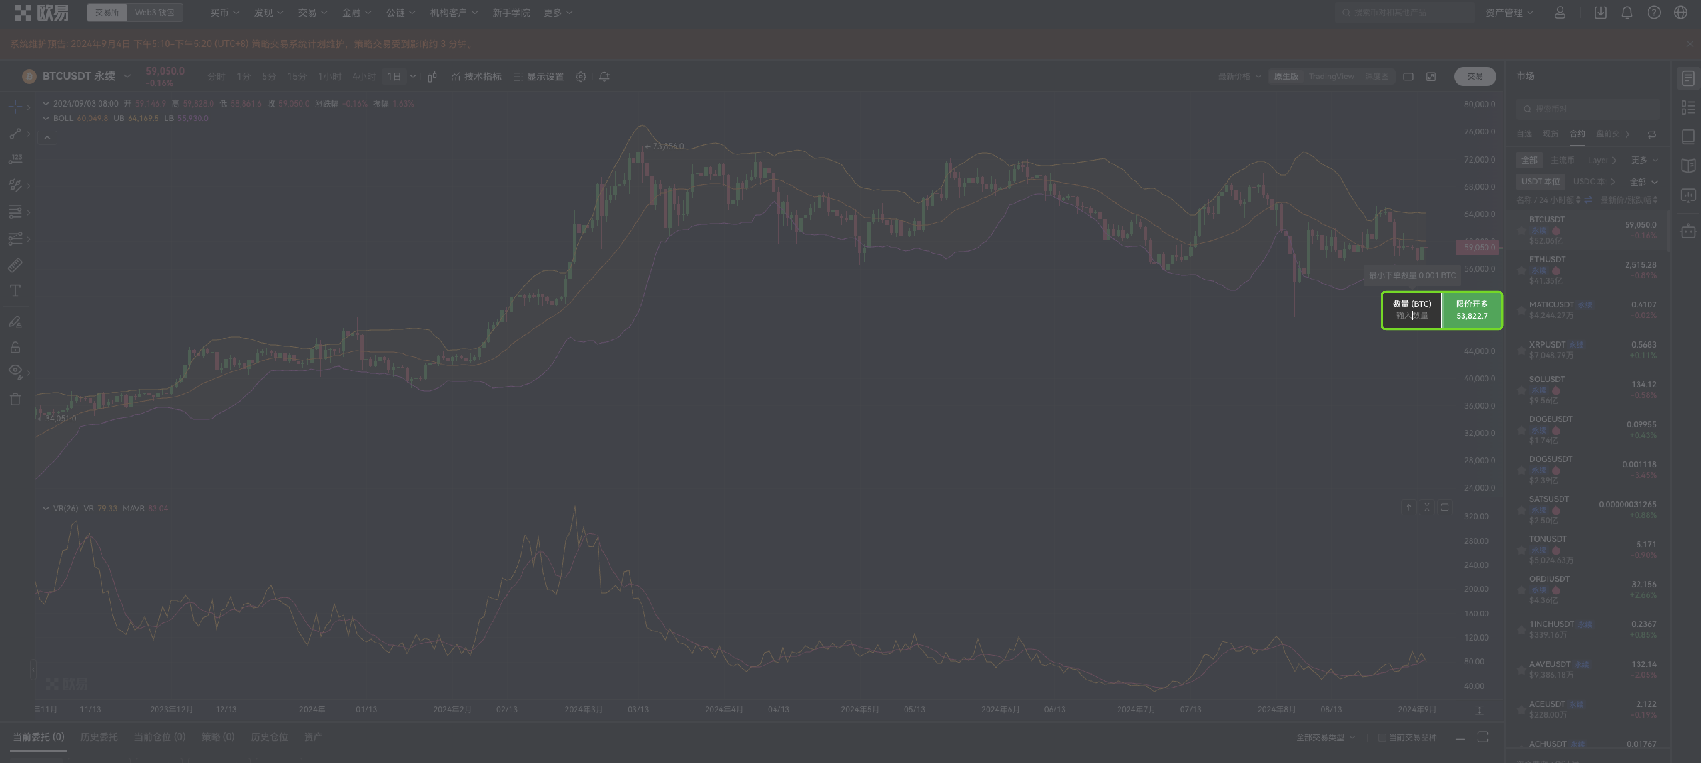Open chart settings gear icon
Screen dimensions: 1701x763
pos(581,77)
